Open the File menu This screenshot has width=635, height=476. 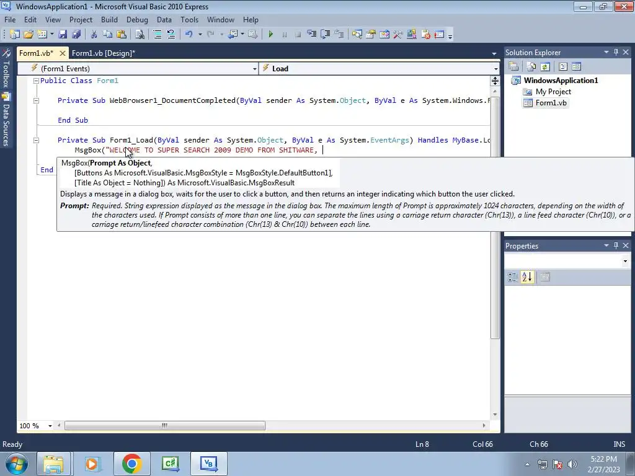click(10, 19)
